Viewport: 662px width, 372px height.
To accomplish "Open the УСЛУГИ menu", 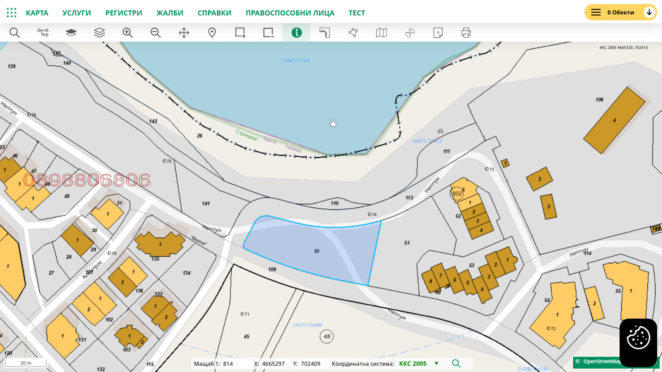I will tap(77, 13).
